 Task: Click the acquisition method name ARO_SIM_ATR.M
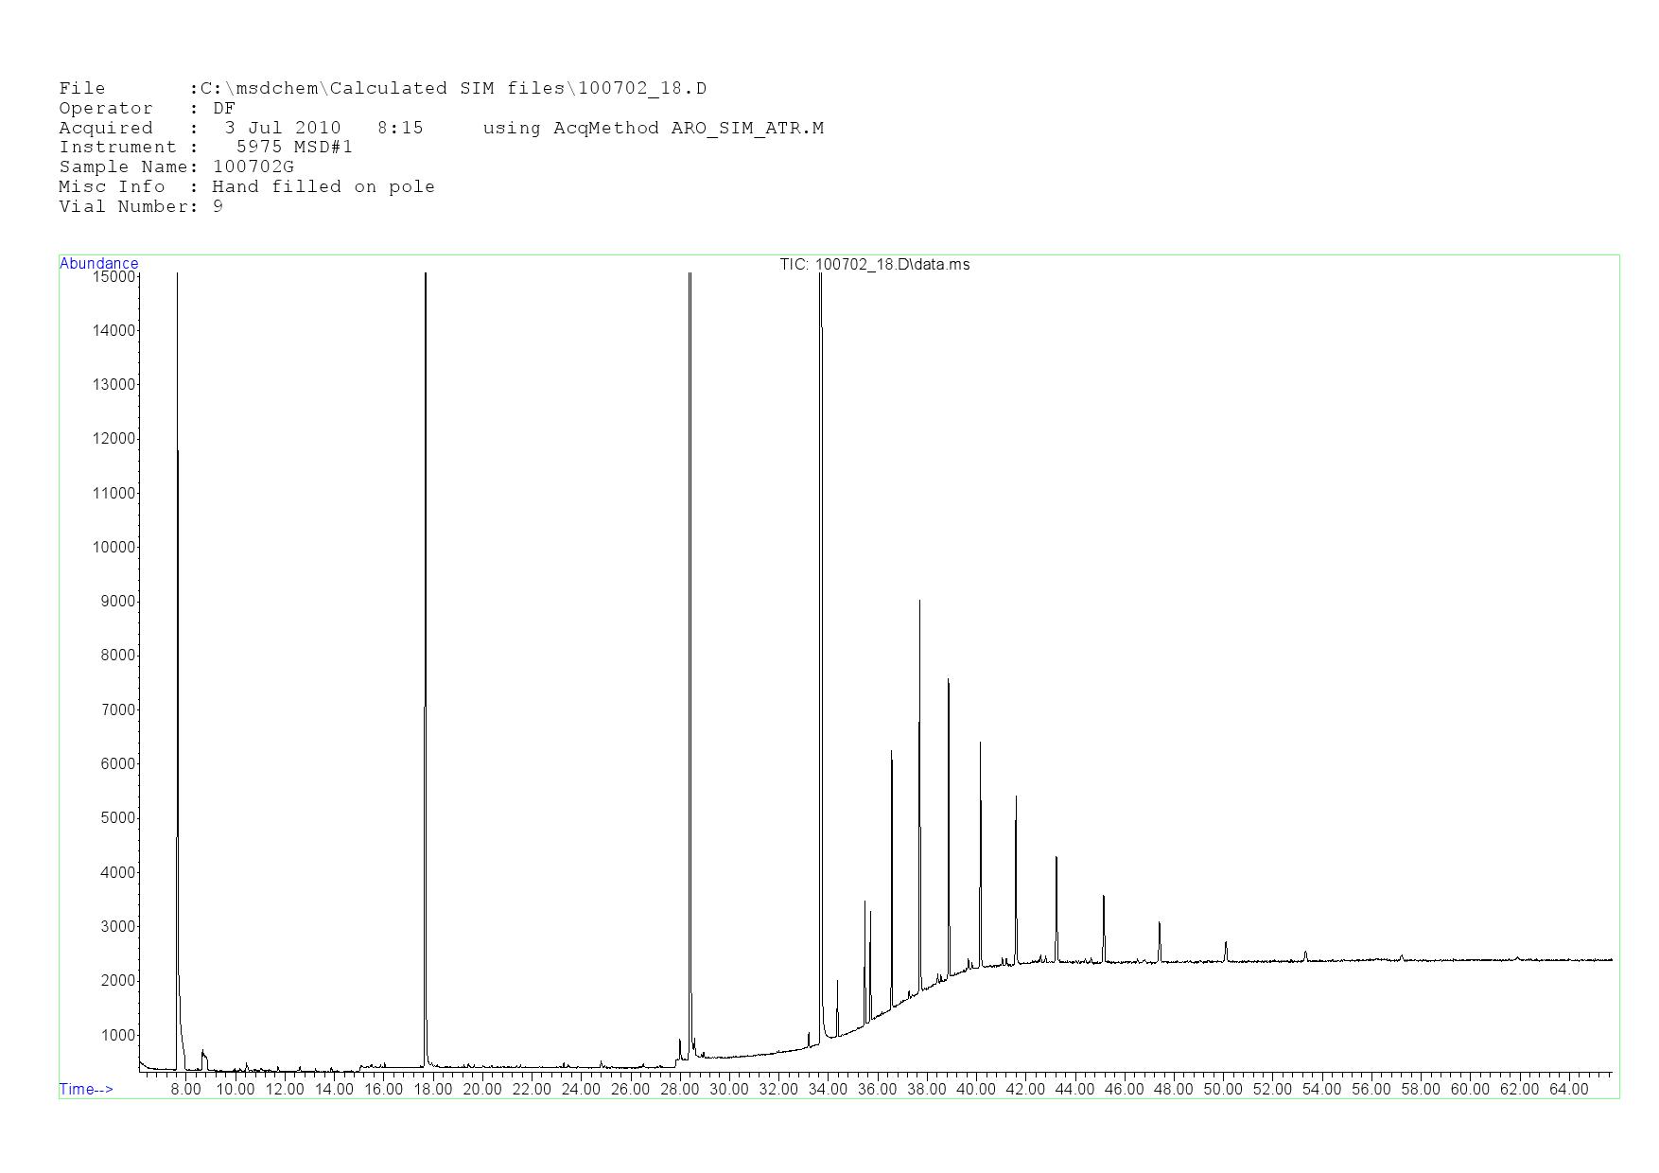pos(747,129)
